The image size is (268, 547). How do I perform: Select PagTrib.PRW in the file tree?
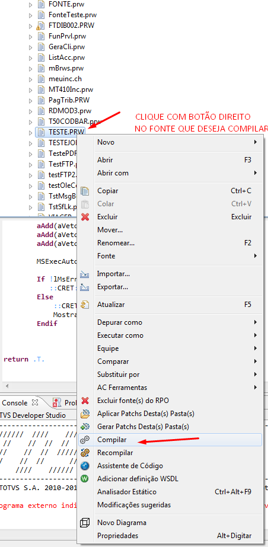[69, 100]
